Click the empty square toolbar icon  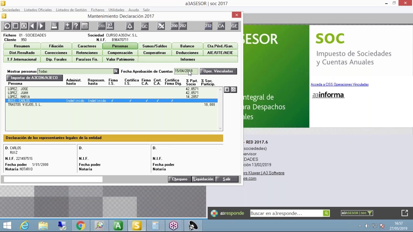click(15, 26)
